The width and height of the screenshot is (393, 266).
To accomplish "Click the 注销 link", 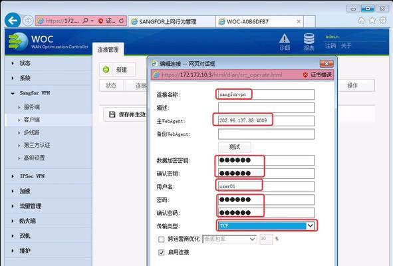I will pyautogui.click(x=330, y=46).
